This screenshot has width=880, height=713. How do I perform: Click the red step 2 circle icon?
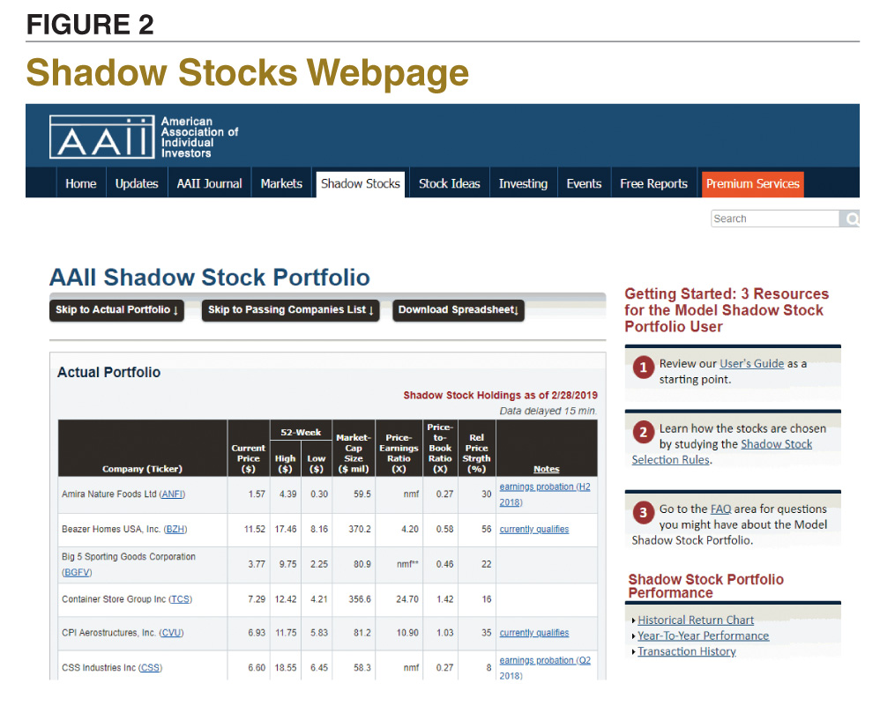[643, 432]
